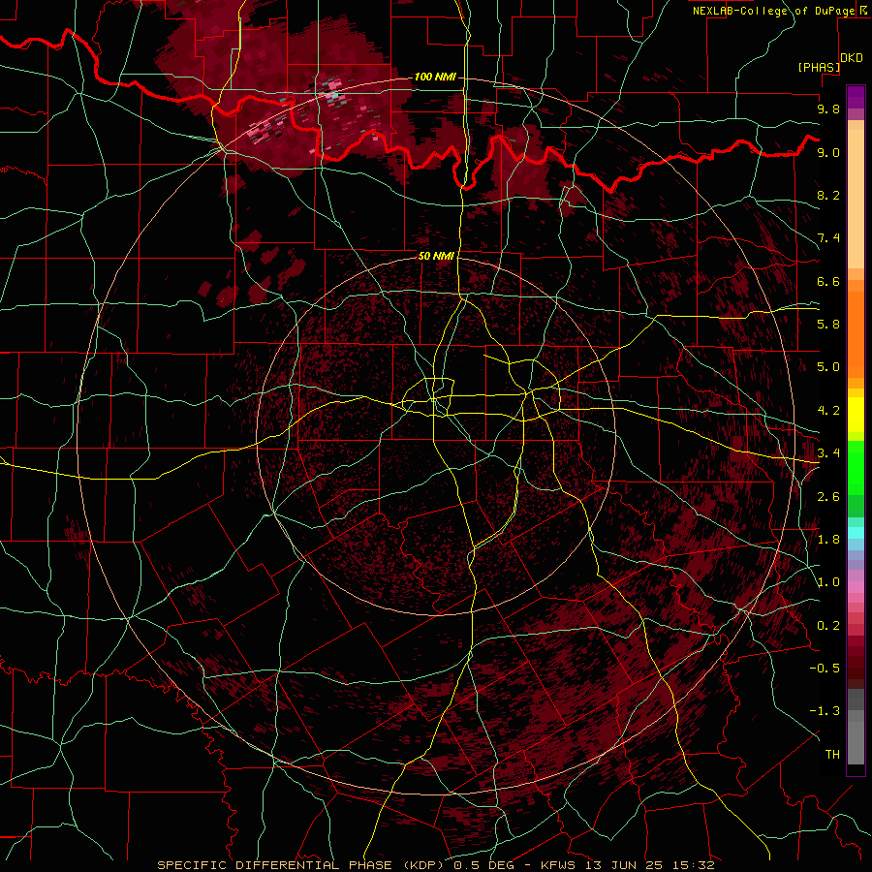Click the 4.2 scale value

[828, 411]
